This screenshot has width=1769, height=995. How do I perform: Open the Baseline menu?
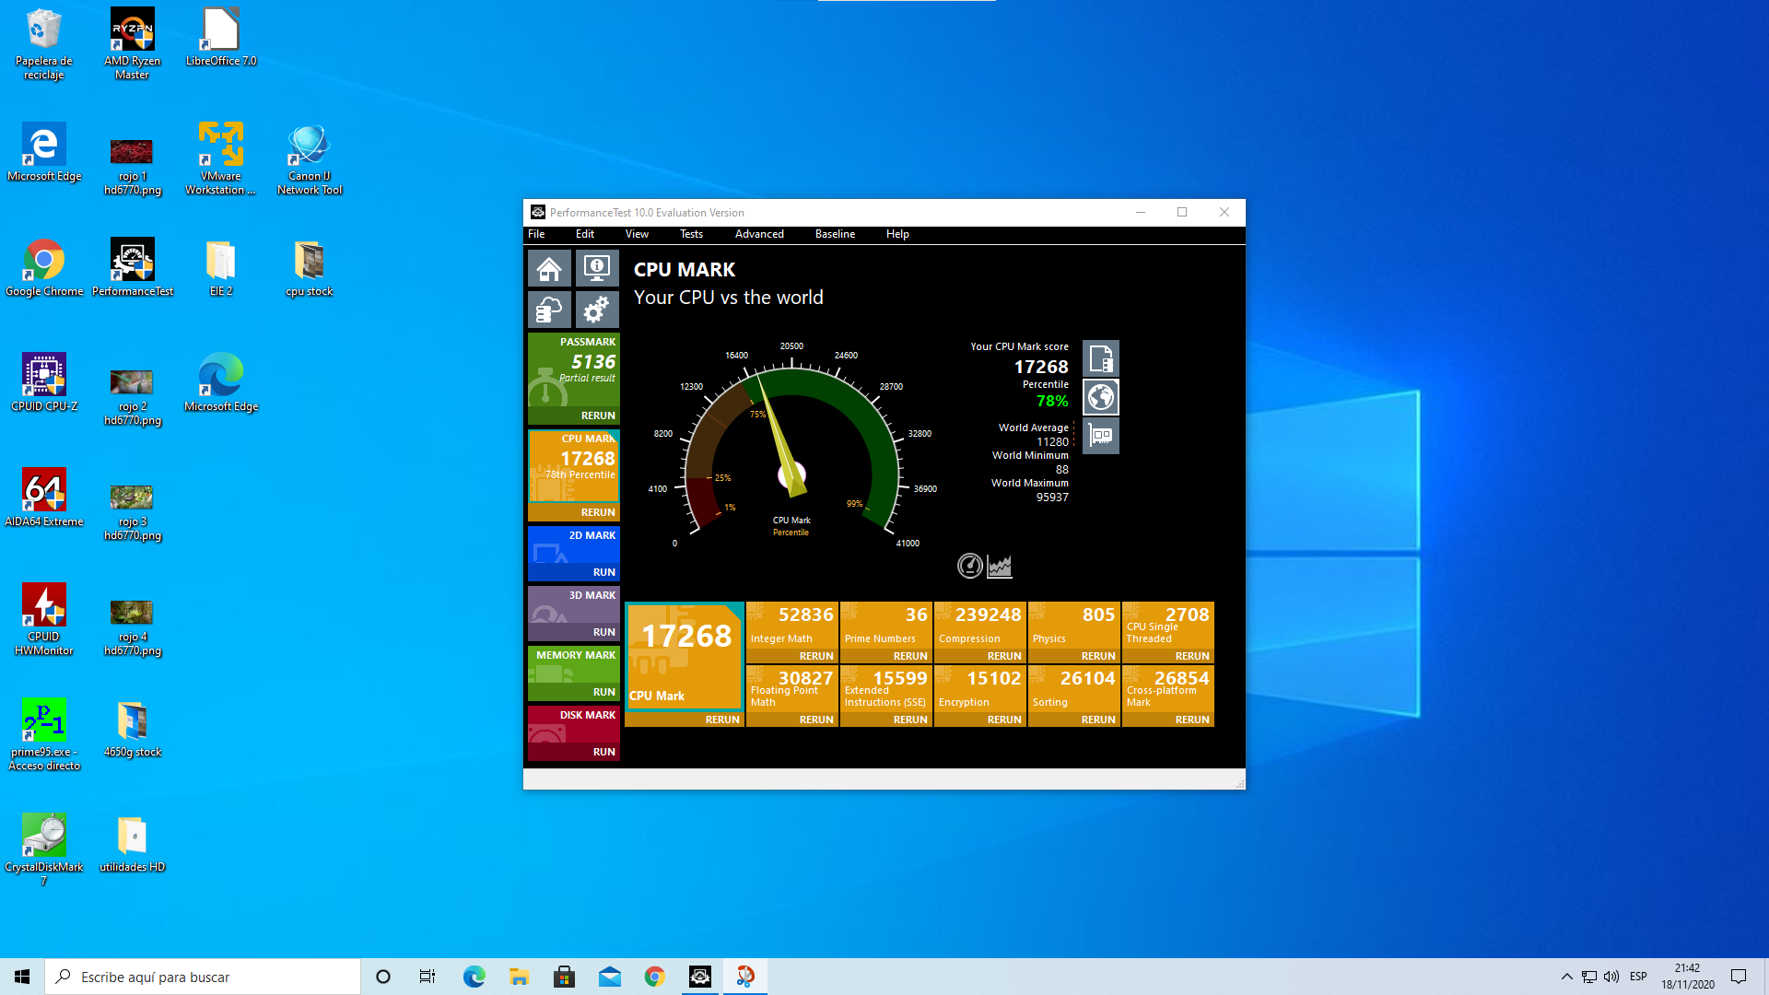[835, 234]
